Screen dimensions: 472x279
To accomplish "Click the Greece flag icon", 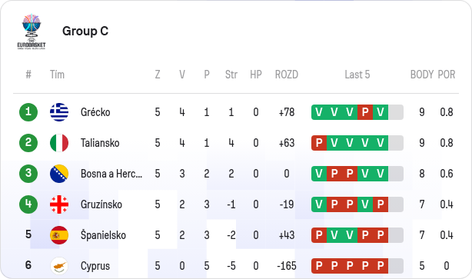I will 59,112.
